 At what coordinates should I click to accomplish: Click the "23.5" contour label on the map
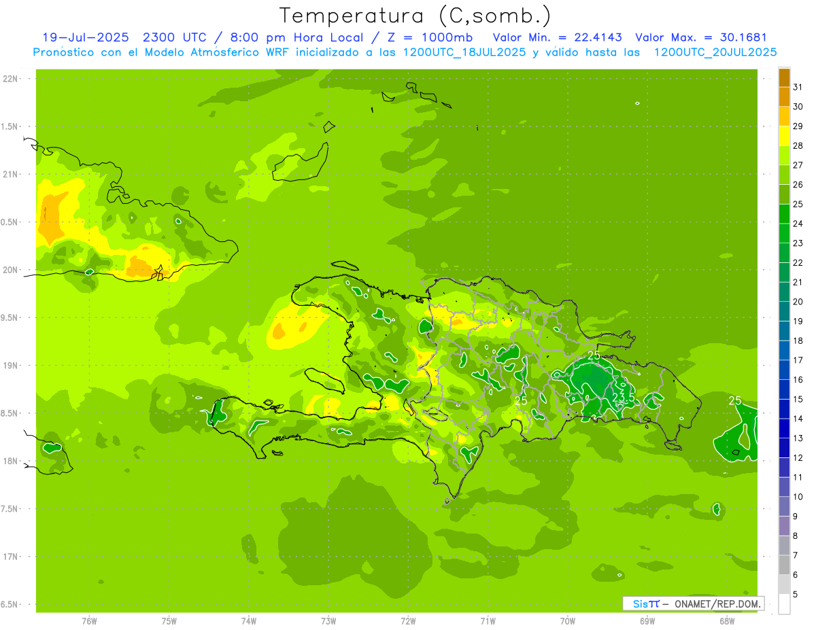(x=623, y=398)
